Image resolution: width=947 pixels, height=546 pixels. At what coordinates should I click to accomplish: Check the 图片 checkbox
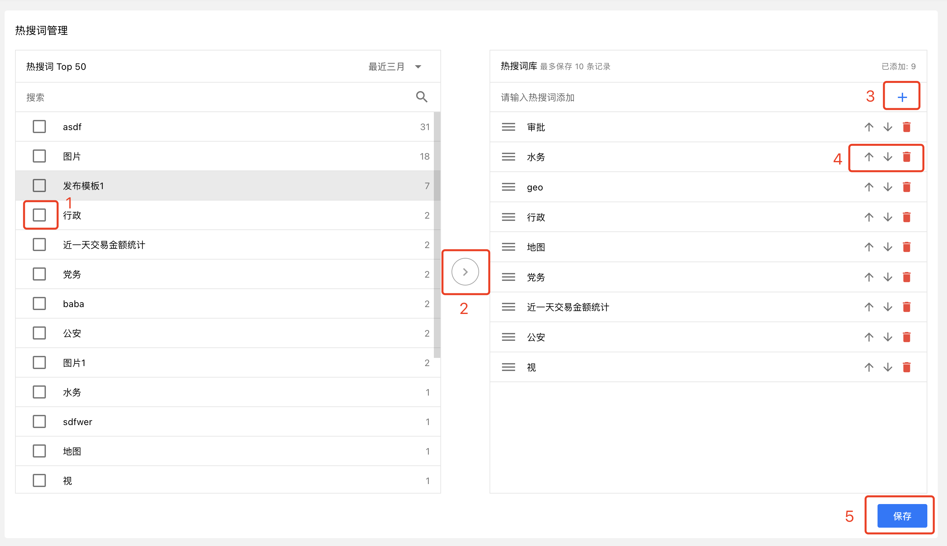tap(39, 156)
